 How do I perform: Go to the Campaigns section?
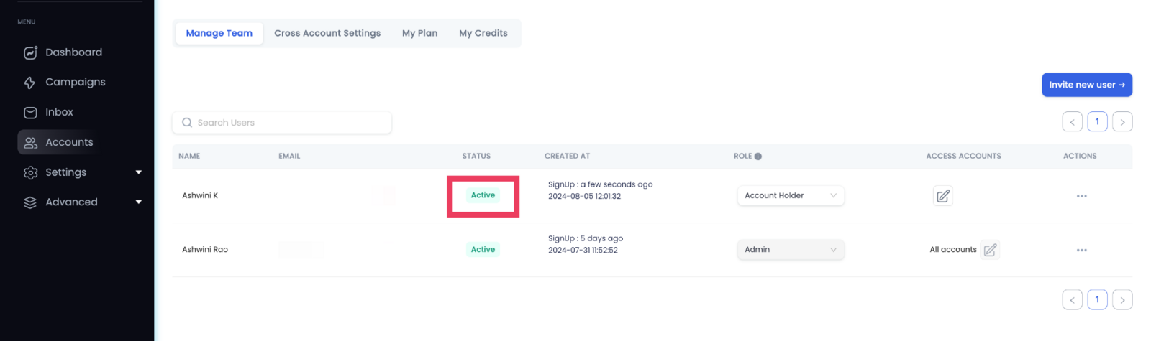click(63, 83)
